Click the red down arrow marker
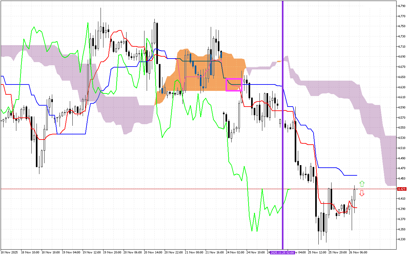 362,193
